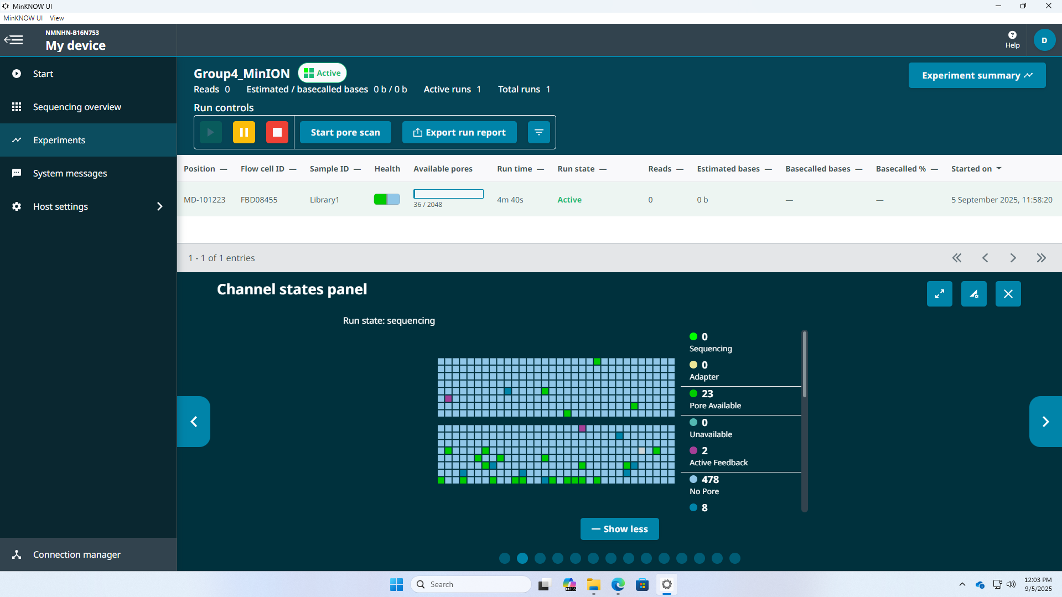Jump to last page of entries
This screenshot has width=1062, height=597.
point(1041,258)
